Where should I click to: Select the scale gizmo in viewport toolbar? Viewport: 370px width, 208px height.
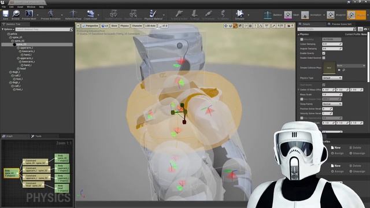pyautogui.click(x=235, y=25)
